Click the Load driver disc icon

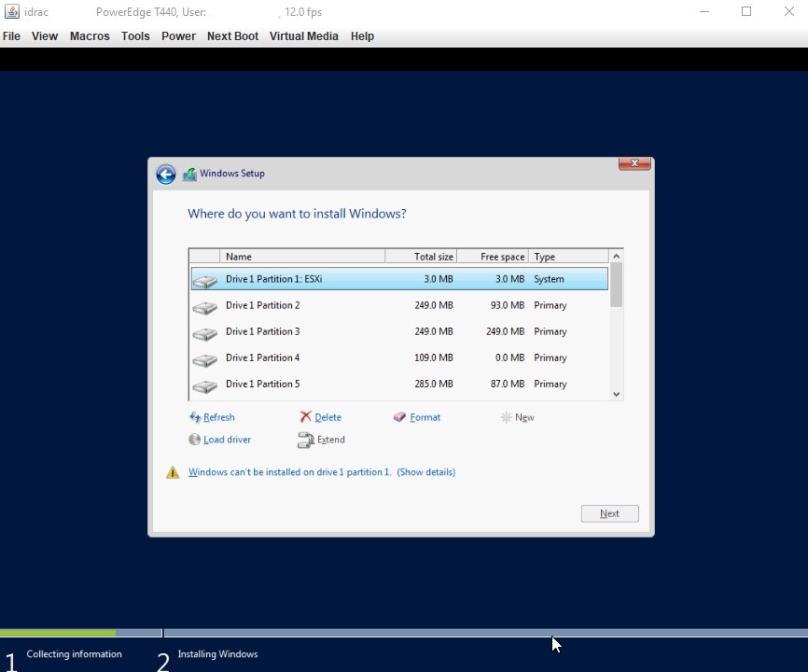(195, 440)
